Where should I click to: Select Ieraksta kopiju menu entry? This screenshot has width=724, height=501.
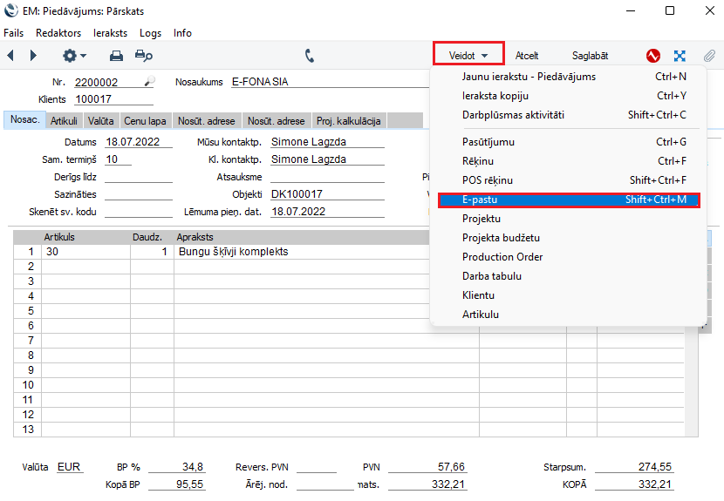495,96
